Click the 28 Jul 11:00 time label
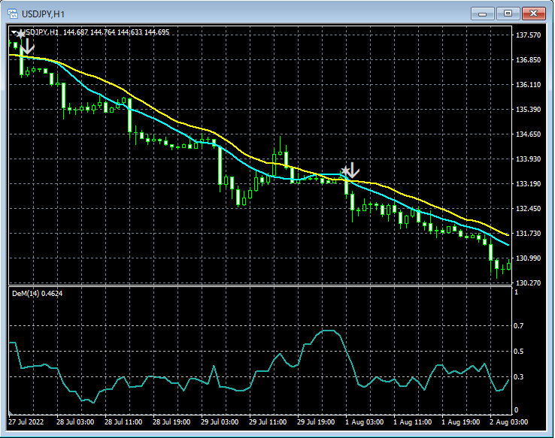Viewport: 555px width, 438px height. coord(123,422)
